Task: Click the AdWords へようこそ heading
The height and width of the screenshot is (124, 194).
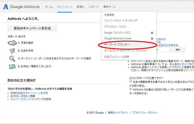Action: coord(24,19)
